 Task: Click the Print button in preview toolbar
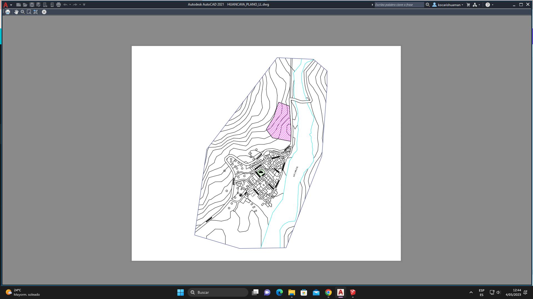8,12
